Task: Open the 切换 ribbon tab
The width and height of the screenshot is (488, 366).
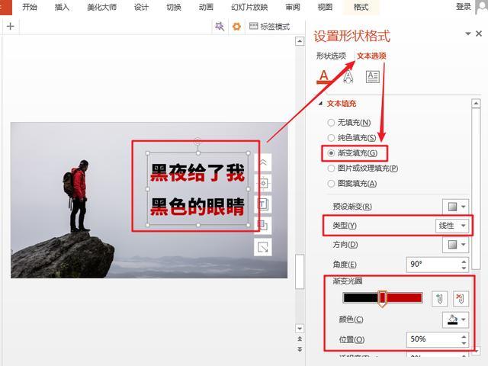Action: point(174,7)
